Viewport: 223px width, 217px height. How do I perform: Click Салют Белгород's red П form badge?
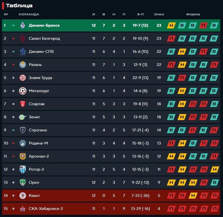[171, 39]
